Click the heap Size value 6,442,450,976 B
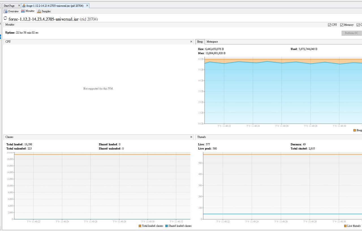This screenshot has height=231, width=362. pos(214,49)
